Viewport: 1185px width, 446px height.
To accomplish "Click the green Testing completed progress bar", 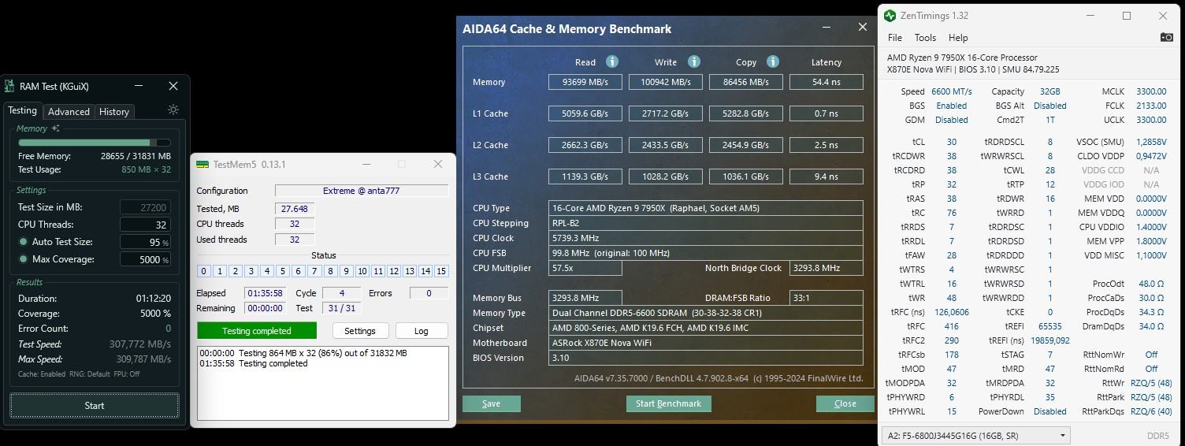I will (257, 331).
